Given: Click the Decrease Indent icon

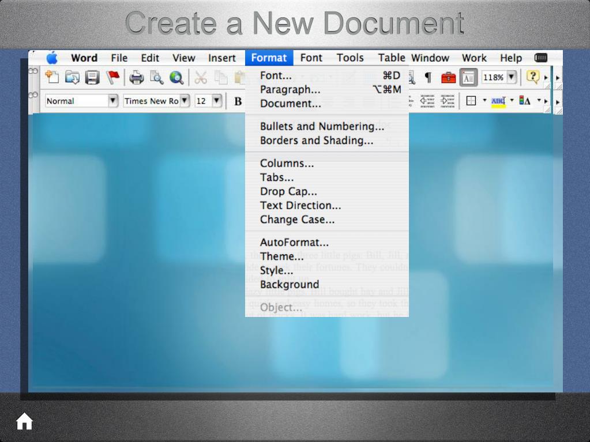Looking at the screenshot, I should coord(427,101).
